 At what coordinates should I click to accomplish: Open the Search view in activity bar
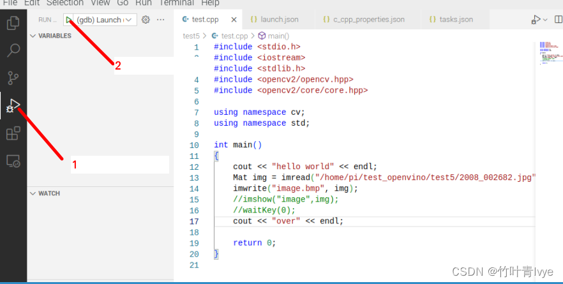coord(13,50)
